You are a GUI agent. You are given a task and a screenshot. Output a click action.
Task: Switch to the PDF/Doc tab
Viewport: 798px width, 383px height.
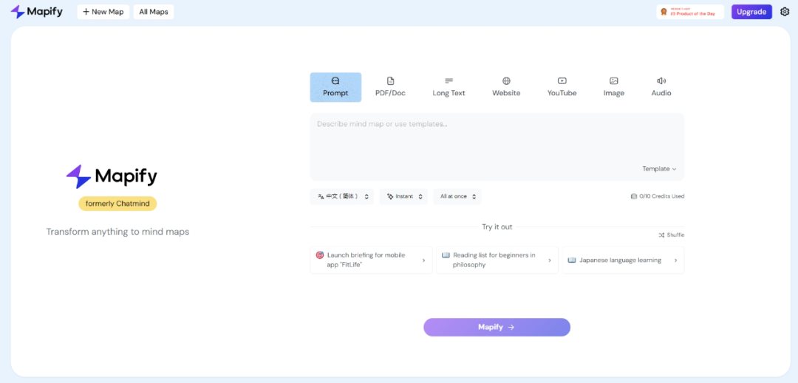[x=390, y=87]
